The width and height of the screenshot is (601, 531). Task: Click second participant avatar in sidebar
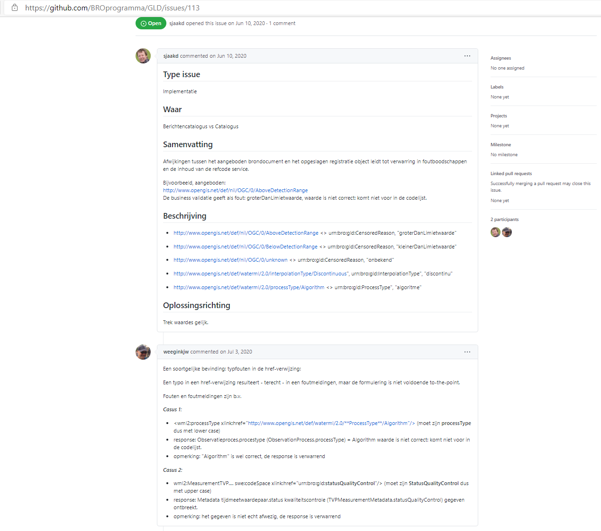pyautogui.click(x=507, y=232)
